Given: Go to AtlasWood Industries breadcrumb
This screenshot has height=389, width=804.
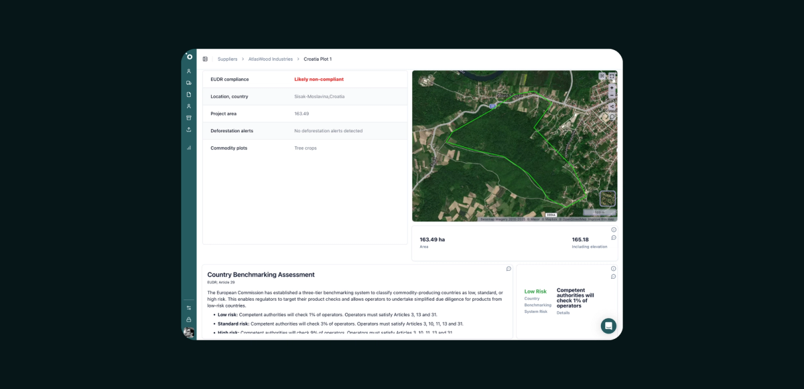Looking at the screenshot, I should (271, 59).
